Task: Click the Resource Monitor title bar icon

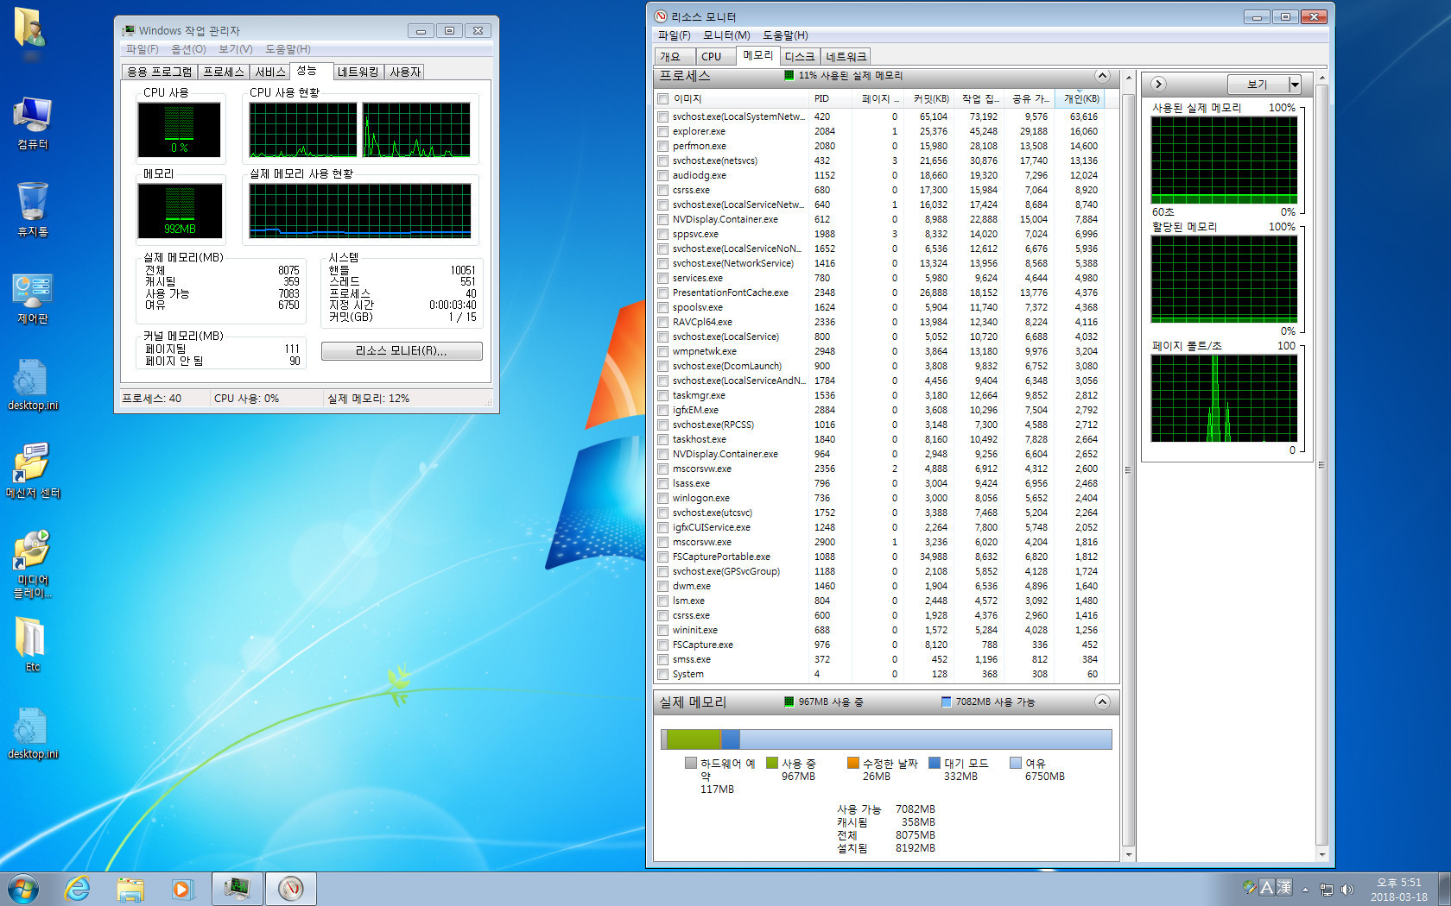Action: click(x=662, y=16)
